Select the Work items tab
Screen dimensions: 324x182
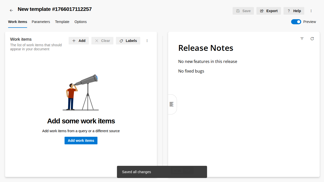(x=17, y=22)
